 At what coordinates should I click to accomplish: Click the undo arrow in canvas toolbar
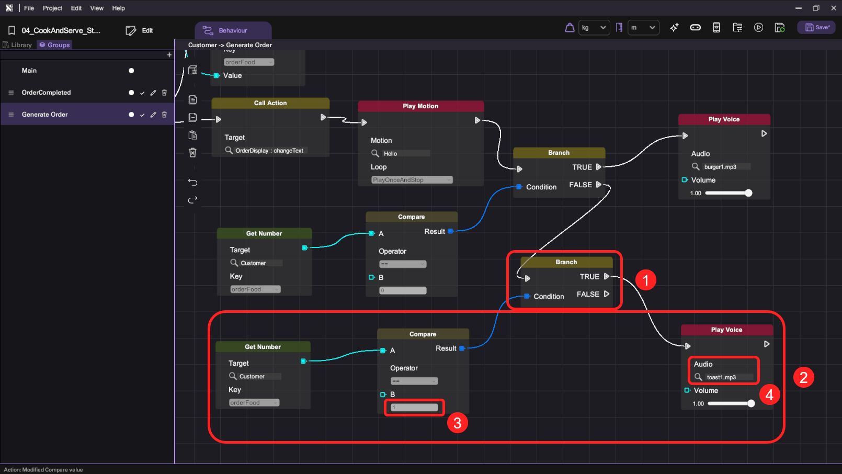[192, 182]
